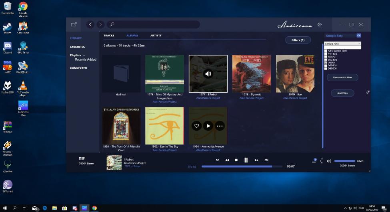
Task: Uncheck the DSD64 sample rate
Action: tap(326, 62)
